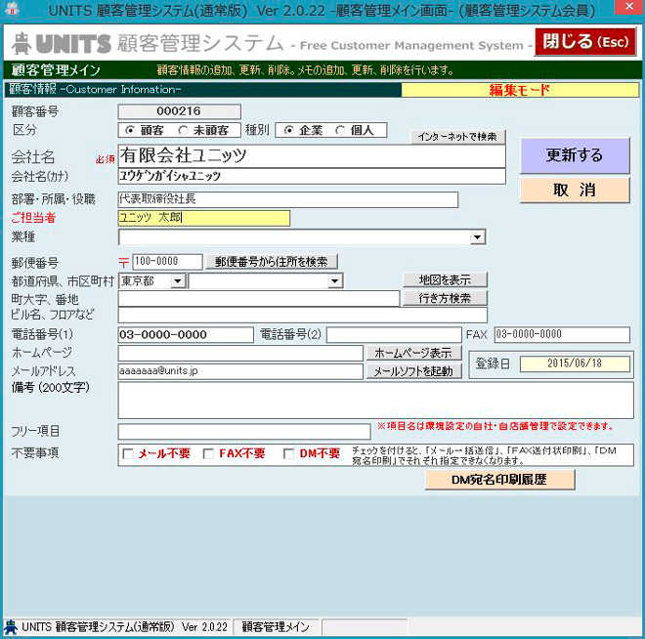645x639 pixels.
Task: Select the 顧客 radio button
Action: (x=130, y=130)
